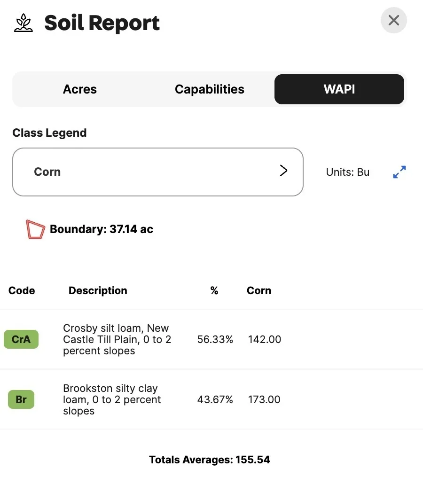Screen dimensions: 423x500
Task: Click the Description column header
Action: 98,290
